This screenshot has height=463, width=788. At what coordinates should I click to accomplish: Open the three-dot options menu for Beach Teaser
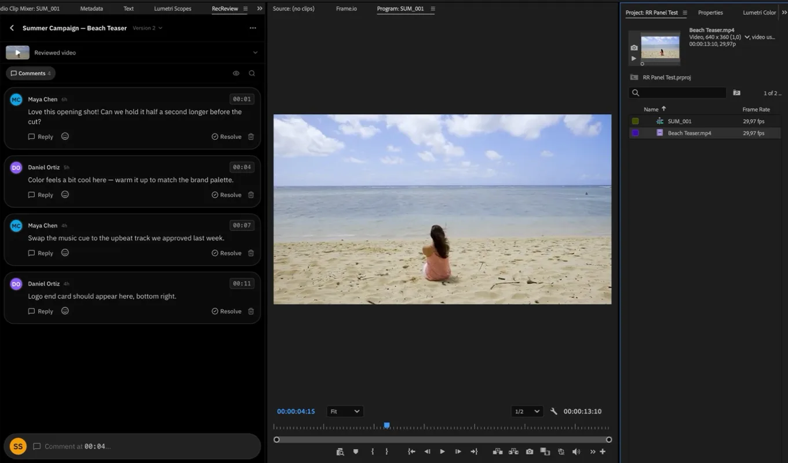[253, 28]
